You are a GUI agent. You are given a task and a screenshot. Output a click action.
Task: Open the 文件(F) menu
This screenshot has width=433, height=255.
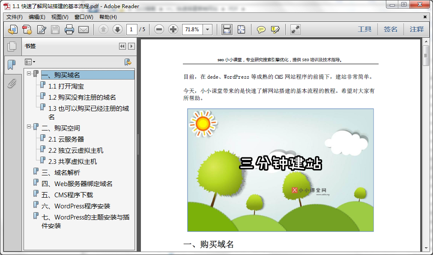coord(15,17)
